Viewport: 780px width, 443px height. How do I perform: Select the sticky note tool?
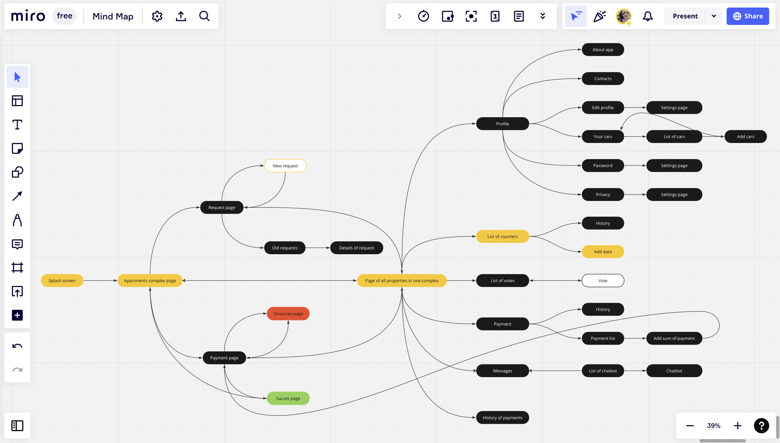coord(17,148)
